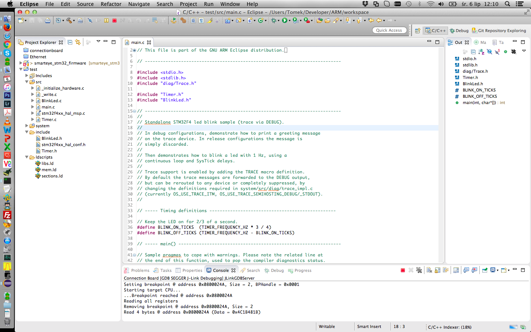The height and width of the screenshot is (332, 531).
Task: Click the red Terminate button in Console toolbar
Action: pyautogui.click(x=403, y=270)
